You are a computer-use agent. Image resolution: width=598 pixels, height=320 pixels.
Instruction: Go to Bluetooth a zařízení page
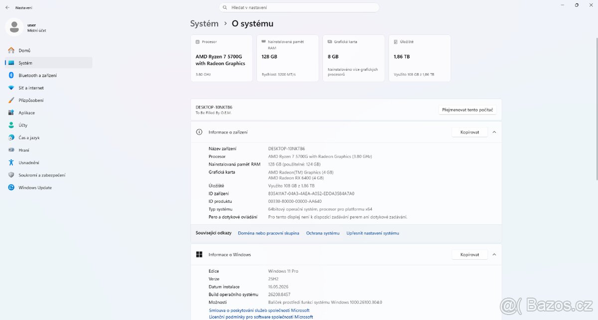coord(48,75)
